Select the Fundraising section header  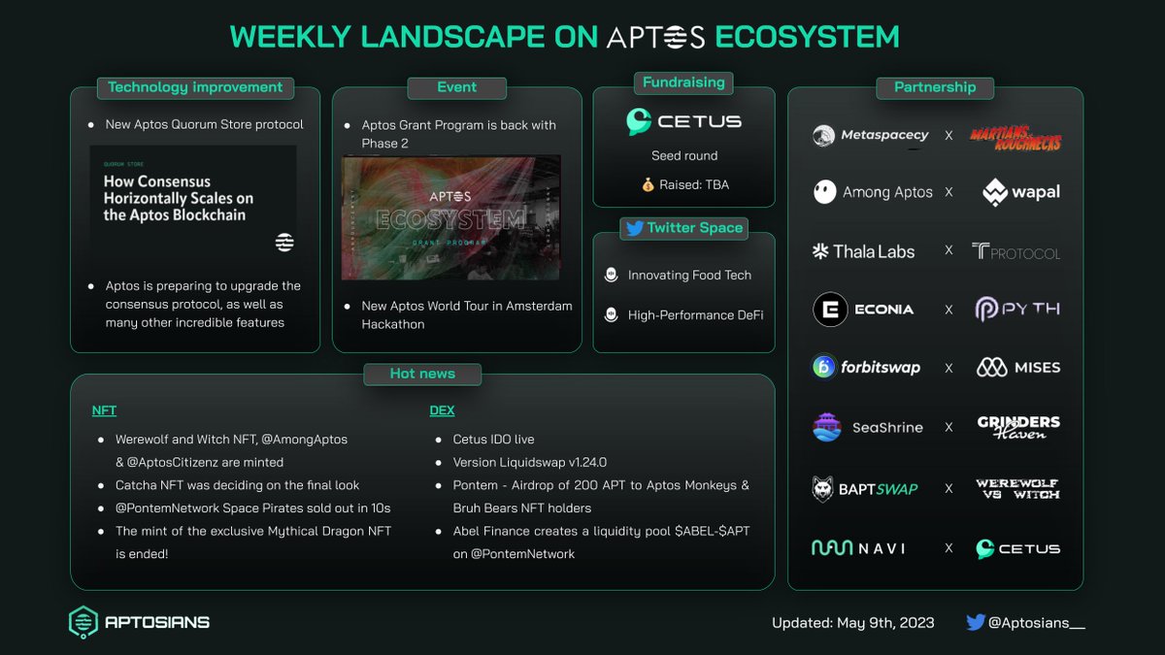tap(683, 82)
